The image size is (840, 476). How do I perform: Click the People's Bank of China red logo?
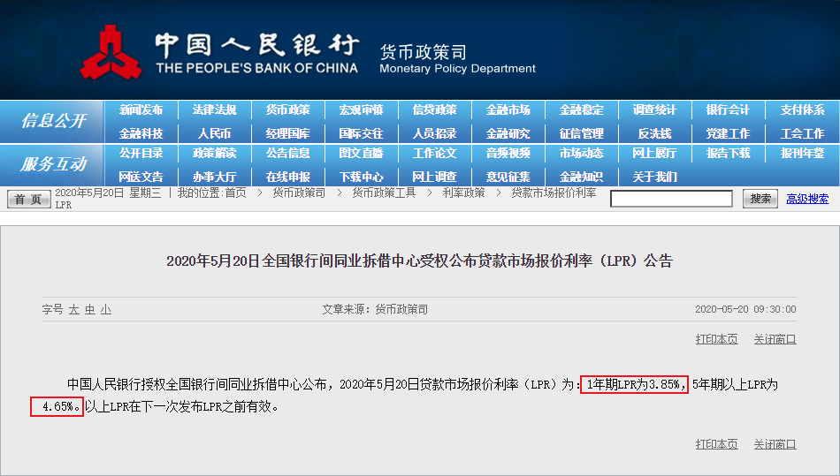coord(111,52)
